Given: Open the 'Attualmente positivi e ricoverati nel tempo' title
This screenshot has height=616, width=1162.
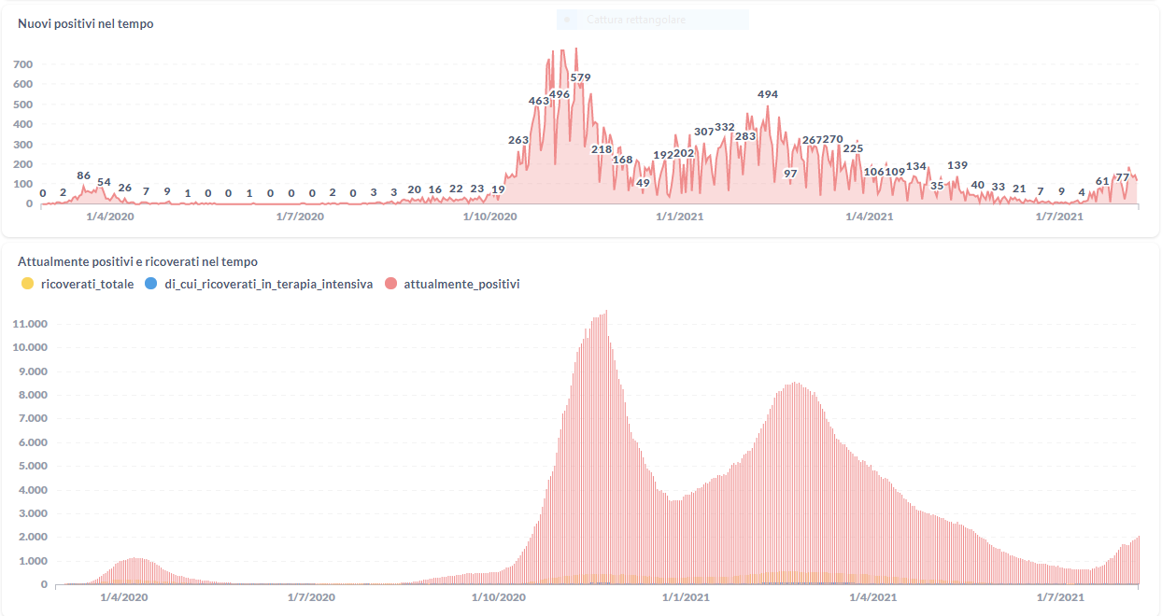Looking at the screenshot, I should 137,261.
